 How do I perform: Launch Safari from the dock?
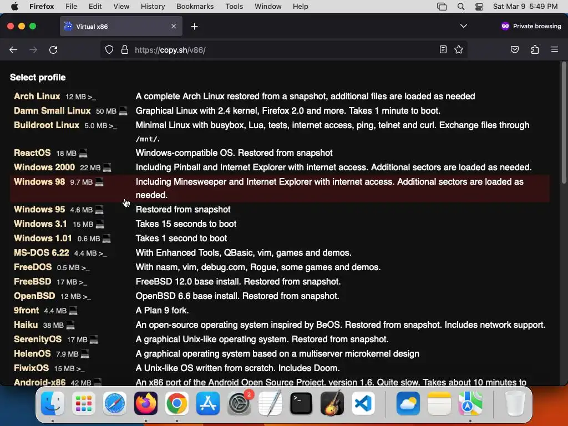click(115, 403)
